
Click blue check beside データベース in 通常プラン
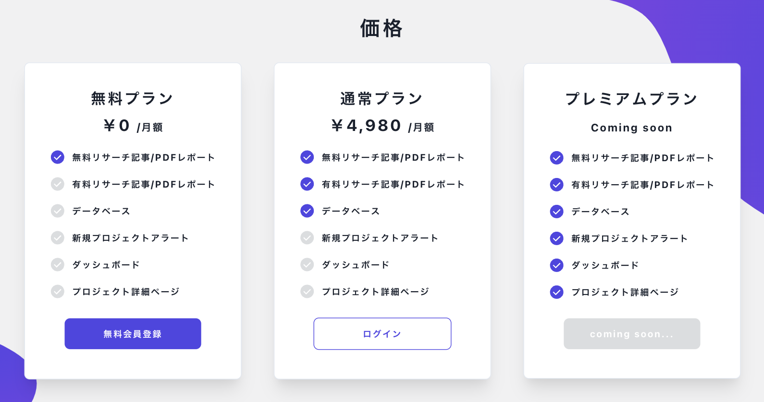[307, 211]
